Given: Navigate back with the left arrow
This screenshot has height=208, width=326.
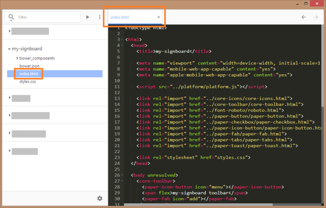Looking at the screenshot, I should tap(304, 17).
